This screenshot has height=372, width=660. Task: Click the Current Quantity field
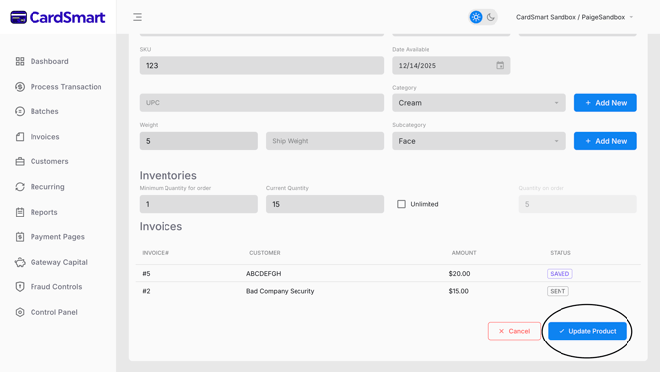pyautogui.click(x=325, y=204)
